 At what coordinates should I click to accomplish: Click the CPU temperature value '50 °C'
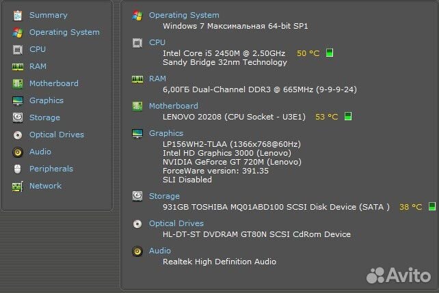(308, 53)
